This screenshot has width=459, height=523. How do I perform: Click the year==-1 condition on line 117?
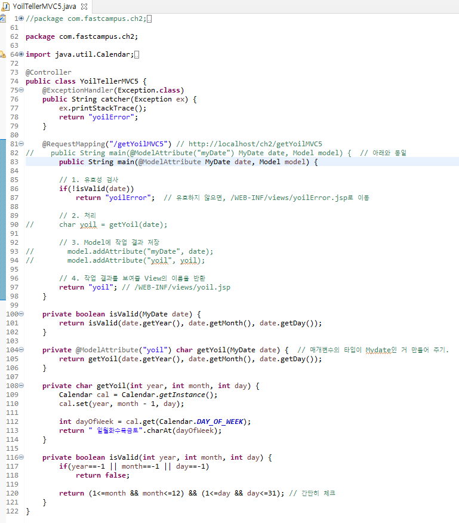point(88,466)
